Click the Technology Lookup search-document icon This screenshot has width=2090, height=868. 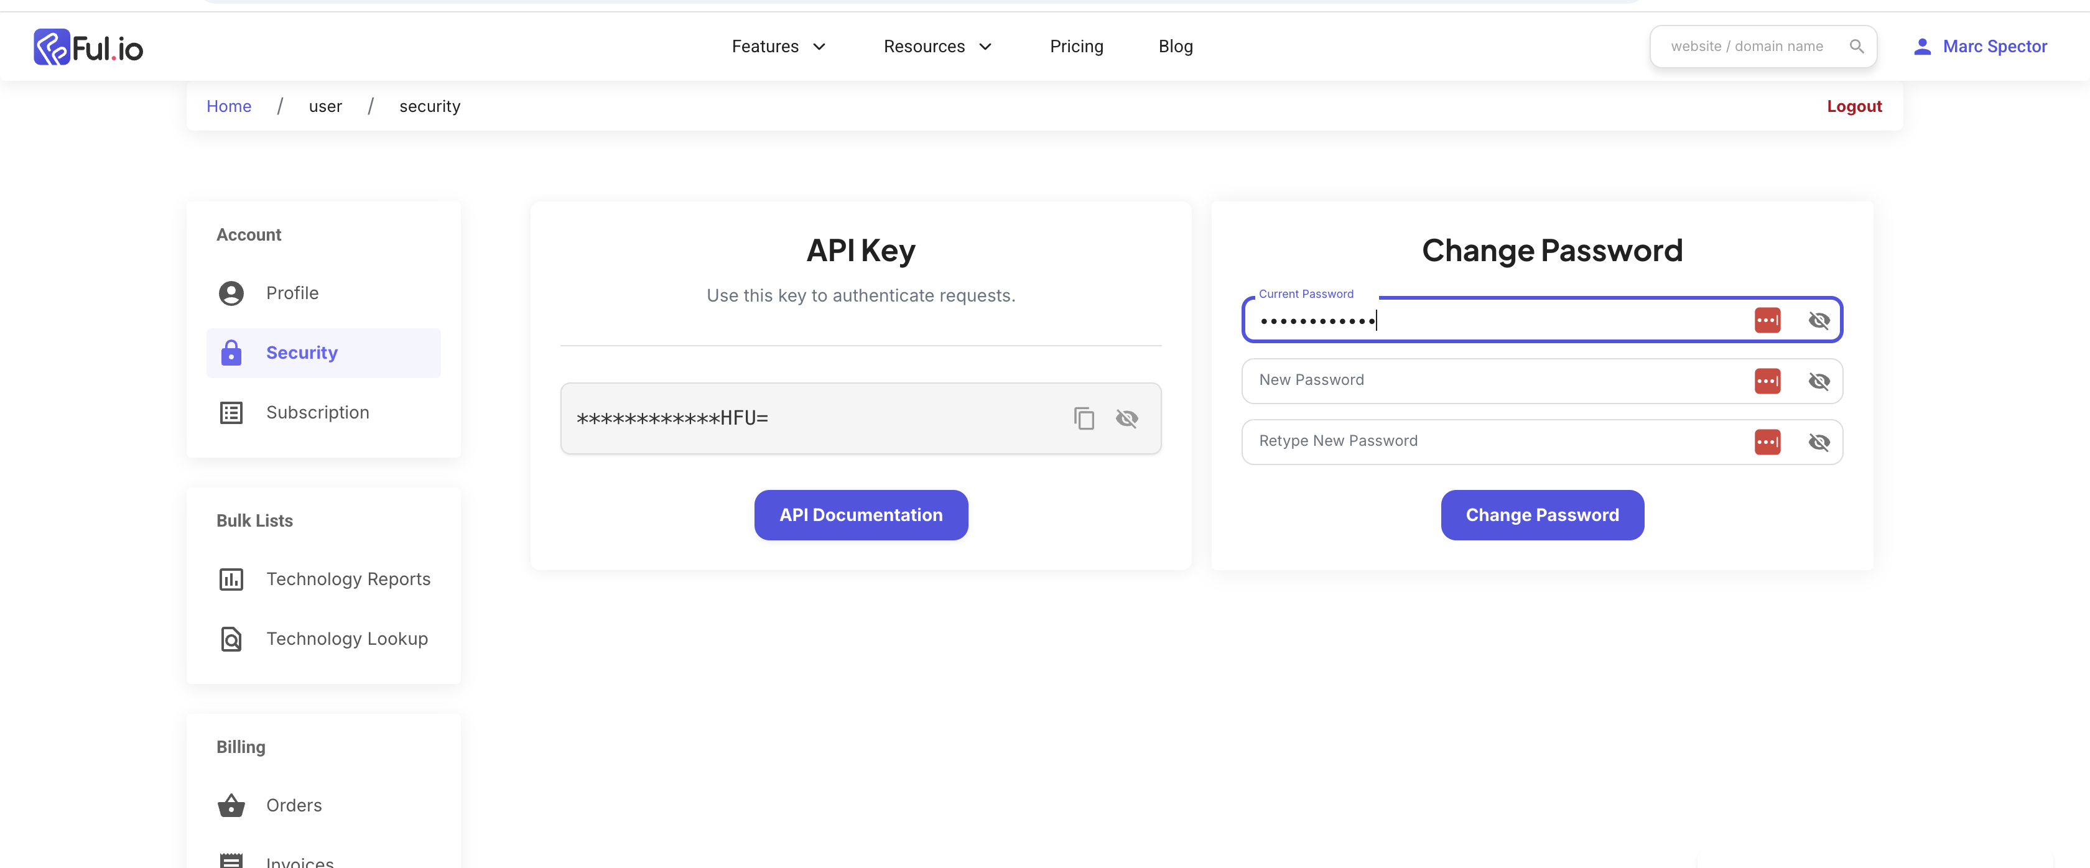tap(231, 639)
